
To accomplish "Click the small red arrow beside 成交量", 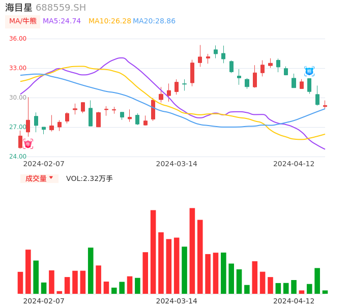I will pyautogui.click(x=51, y=178).
